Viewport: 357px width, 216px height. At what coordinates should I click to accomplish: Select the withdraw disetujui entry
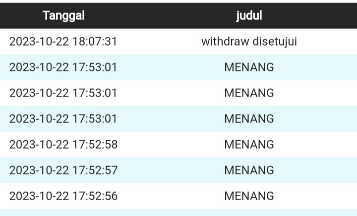pyautogui.click(x=249, y=42)
